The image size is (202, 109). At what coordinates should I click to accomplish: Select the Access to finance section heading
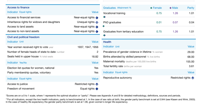pyautogui.click(x=18, y=7)
